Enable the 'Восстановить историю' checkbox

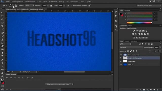[72, 6]
